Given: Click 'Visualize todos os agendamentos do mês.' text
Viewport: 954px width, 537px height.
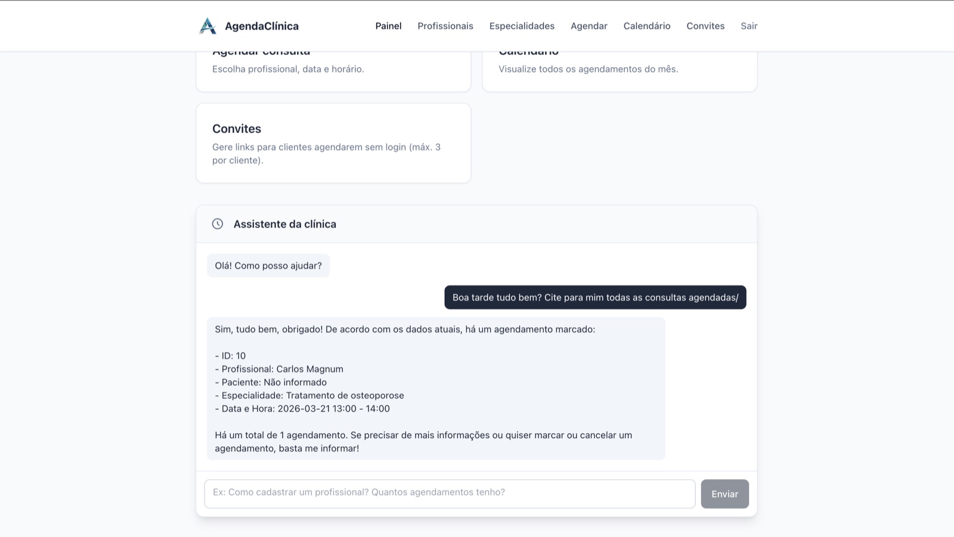Looking at the screenshot, I should click(588, 69).
